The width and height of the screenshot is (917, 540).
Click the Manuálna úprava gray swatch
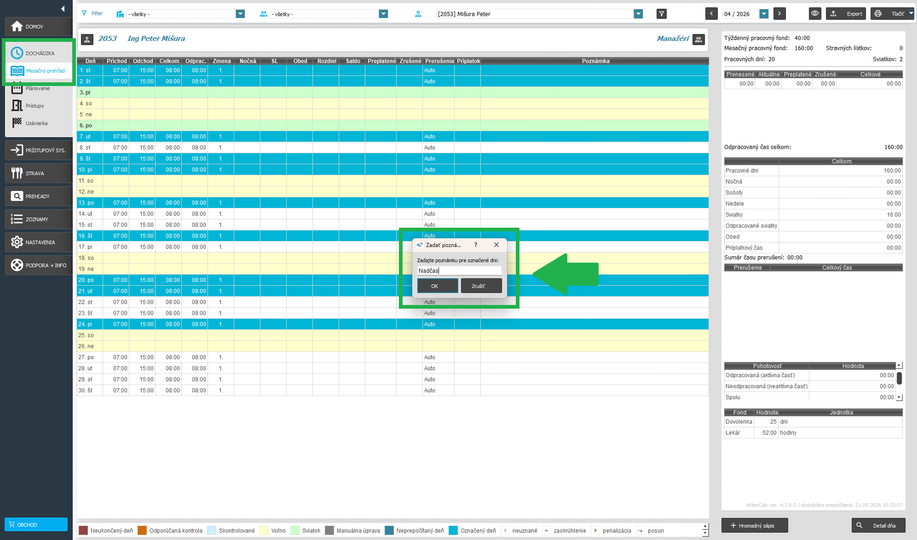(329, 530)
